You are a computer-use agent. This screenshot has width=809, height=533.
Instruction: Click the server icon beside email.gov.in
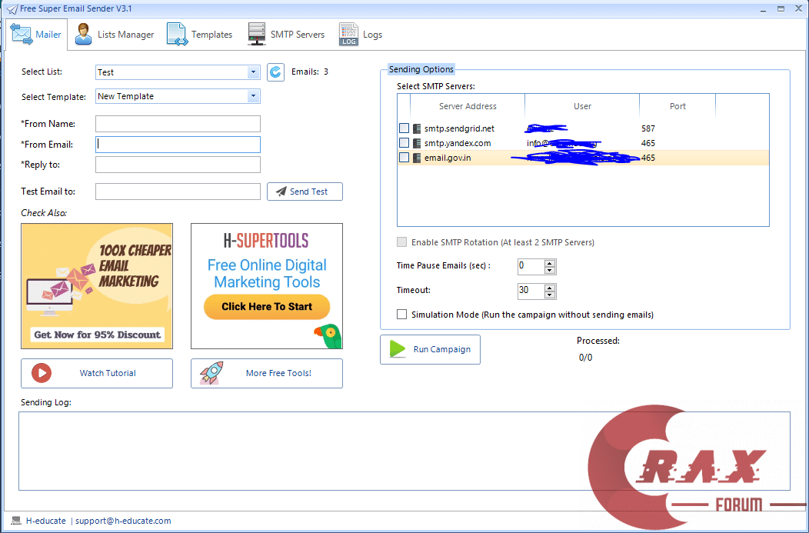417,158
